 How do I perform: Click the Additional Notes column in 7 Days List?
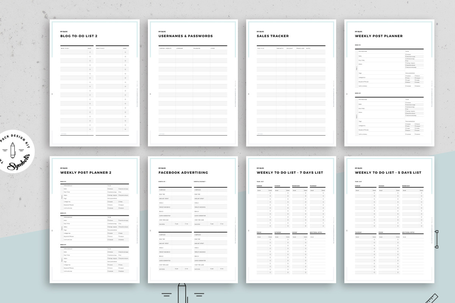(317, 254)
